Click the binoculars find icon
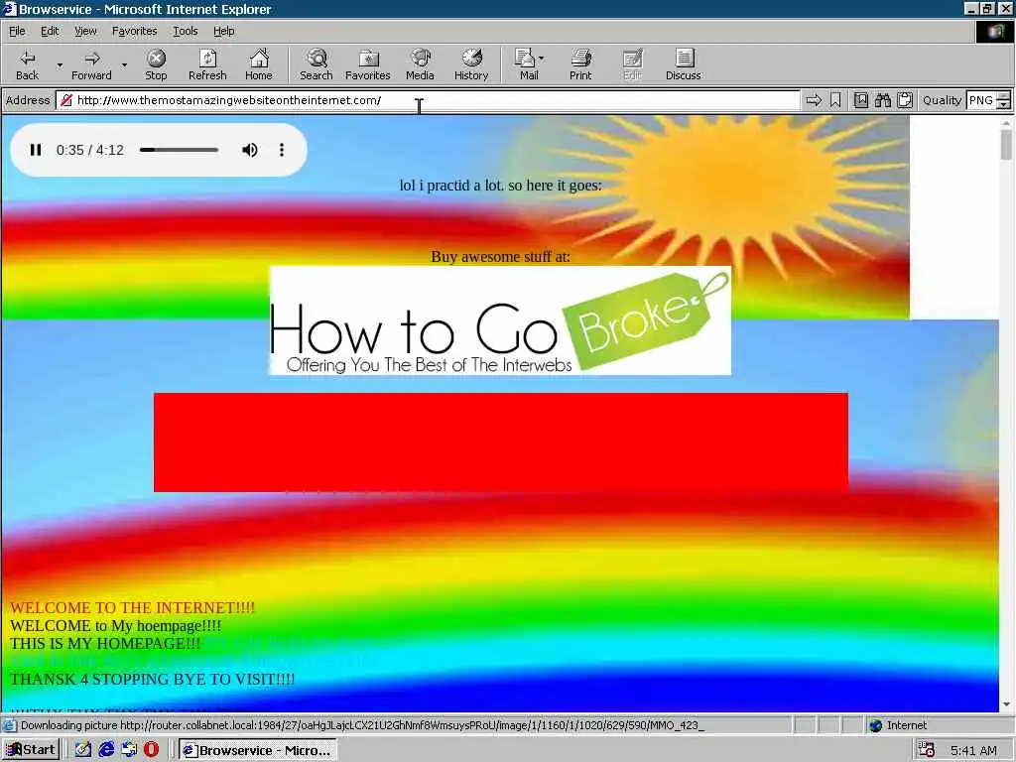Screen dimensions: 1016x762 coord(882,100)
